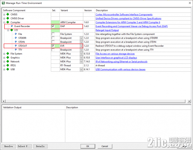Click the STDERR blue component icon
This screenshot has width=193, height=150.
16,38
